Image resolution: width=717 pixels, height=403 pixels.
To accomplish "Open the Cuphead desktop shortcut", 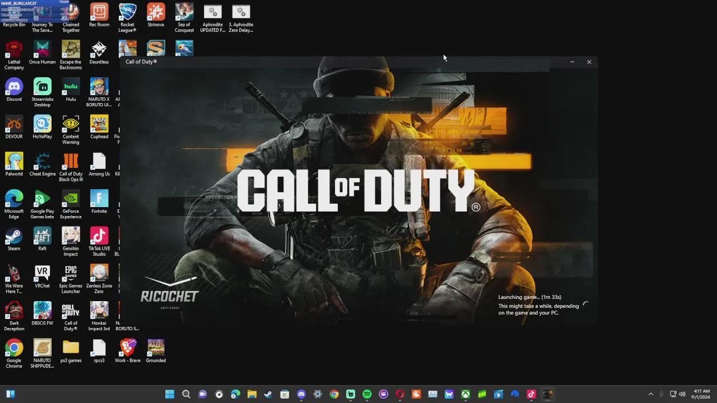I will coord(99,128).
